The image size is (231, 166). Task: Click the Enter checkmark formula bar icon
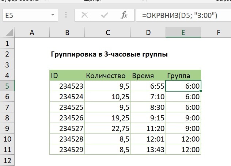click(x=105, y=15)
